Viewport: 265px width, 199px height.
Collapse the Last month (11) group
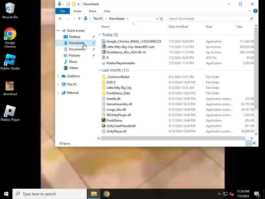tap(100, 70)
